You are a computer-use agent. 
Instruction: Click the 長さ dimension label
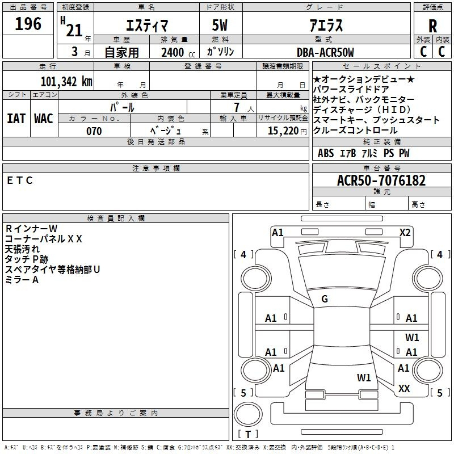pos(322,205)
